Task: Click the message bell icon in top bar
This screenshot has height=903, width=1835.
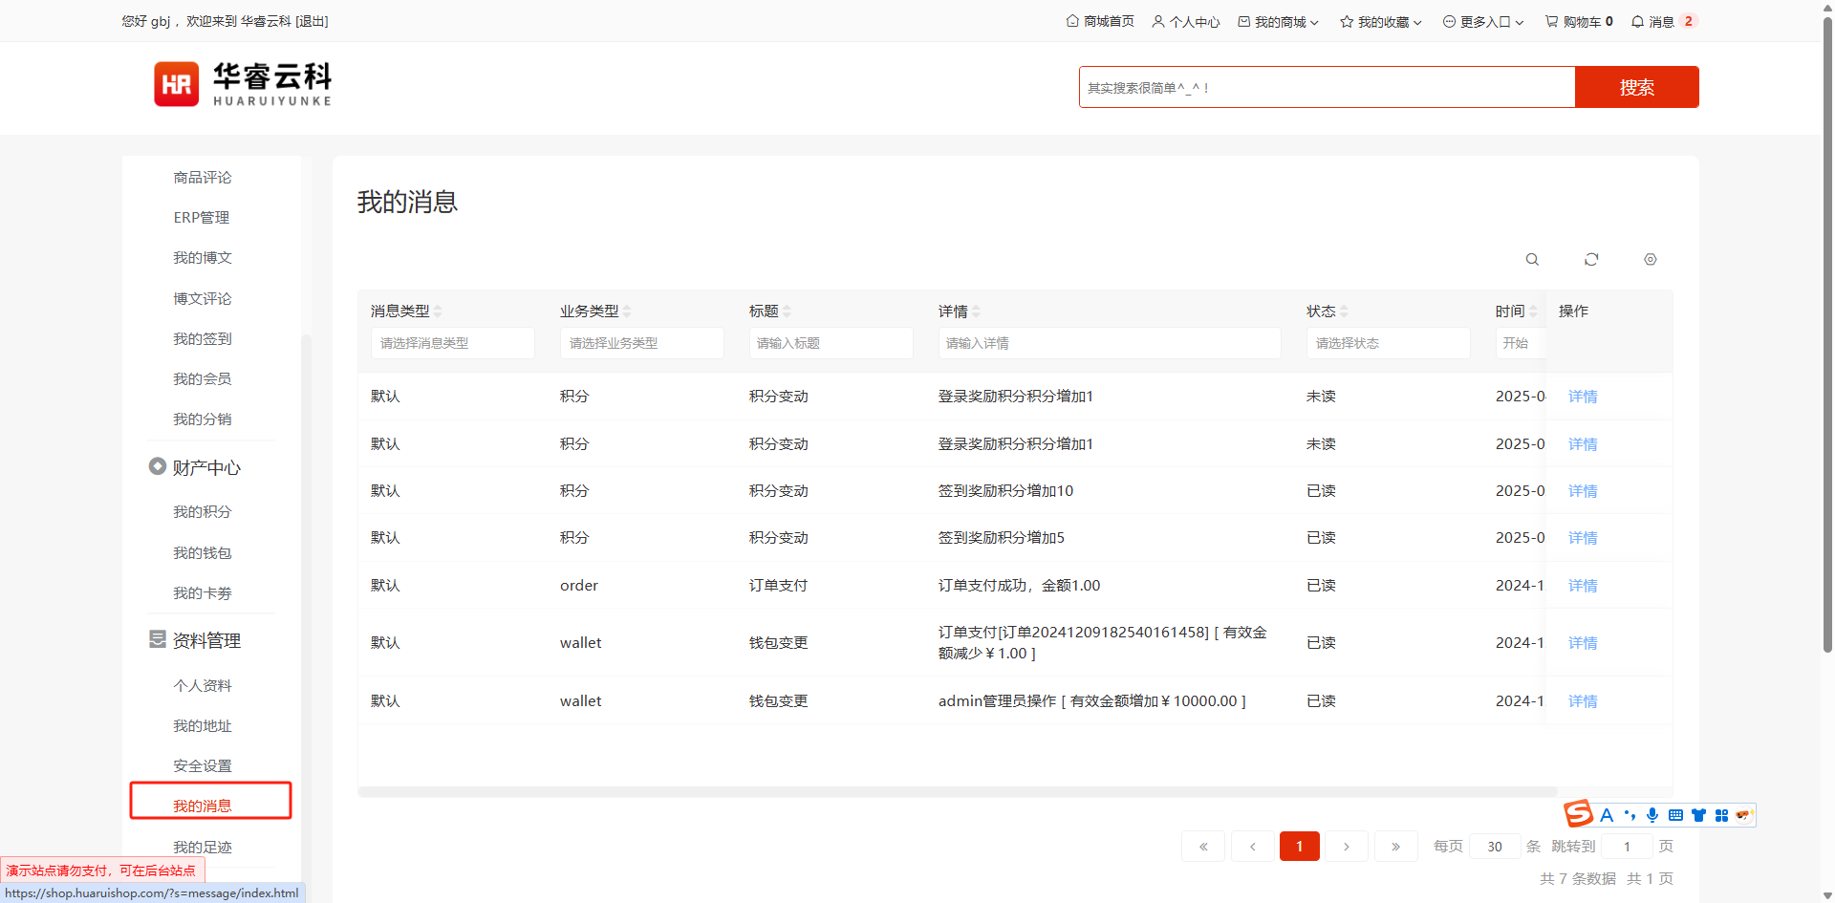Action: coord(1637,21)
